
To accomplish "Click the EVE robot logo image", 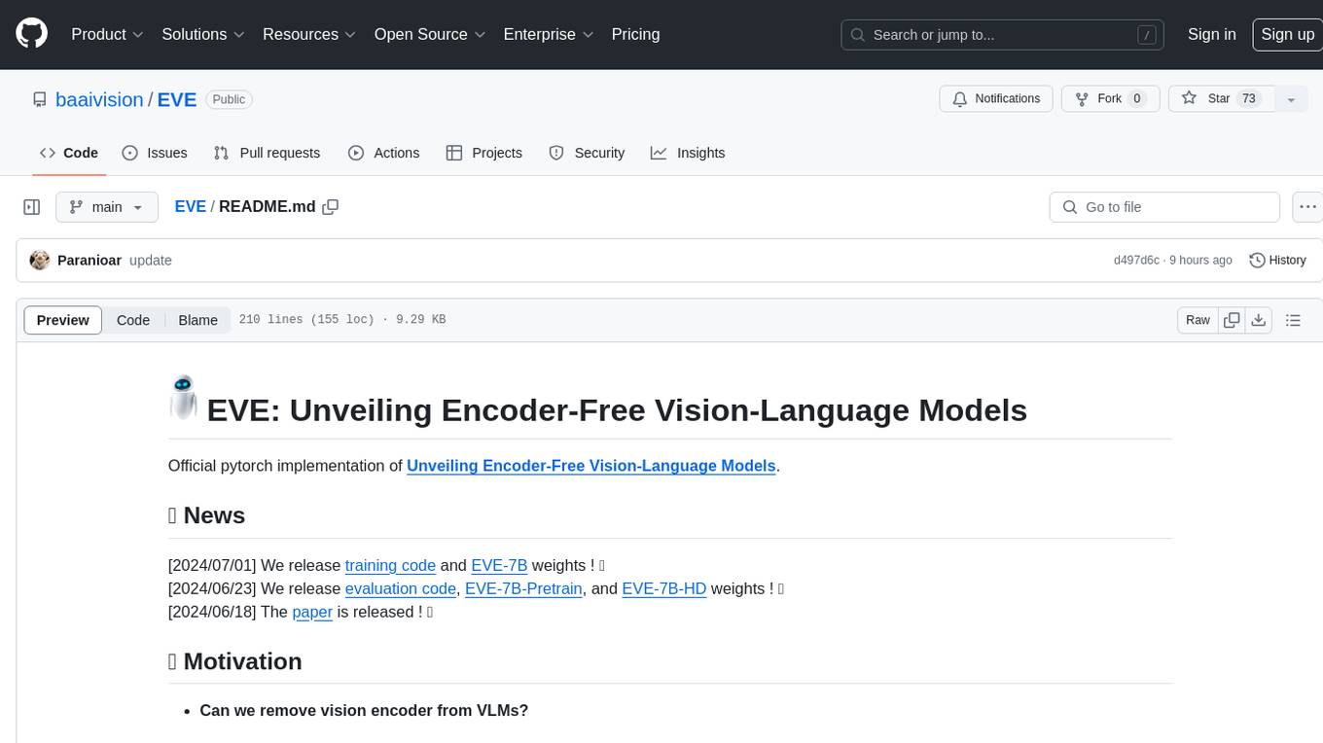I will click(184, 398).
